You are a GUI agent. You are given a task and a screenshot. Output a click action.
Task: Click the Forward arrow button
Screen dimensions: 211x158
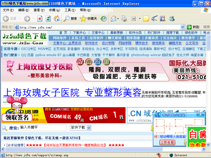[27, 19]
